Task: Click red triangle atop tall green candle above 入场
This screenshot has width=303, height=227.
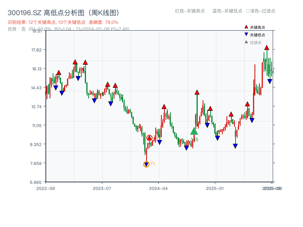Action: tap(197, 92)
